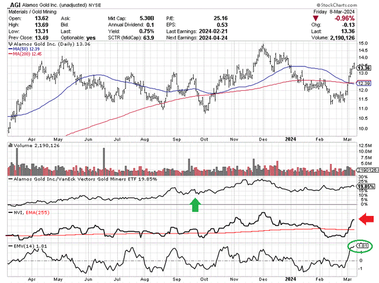Viewport: 379px width, 283px height.
Task: Click the EPS value 0.53
Action: [x=222, y=25]
